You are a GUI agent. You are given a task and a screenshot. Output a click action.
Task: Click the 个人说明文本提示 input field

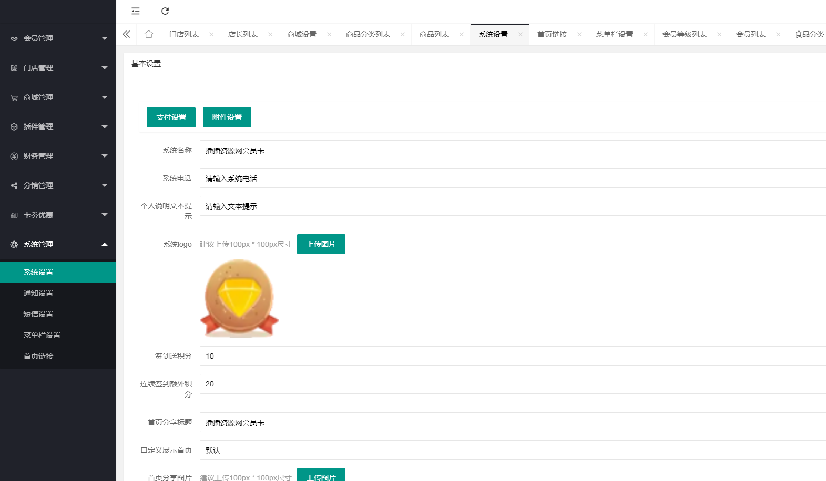[513, 206]
